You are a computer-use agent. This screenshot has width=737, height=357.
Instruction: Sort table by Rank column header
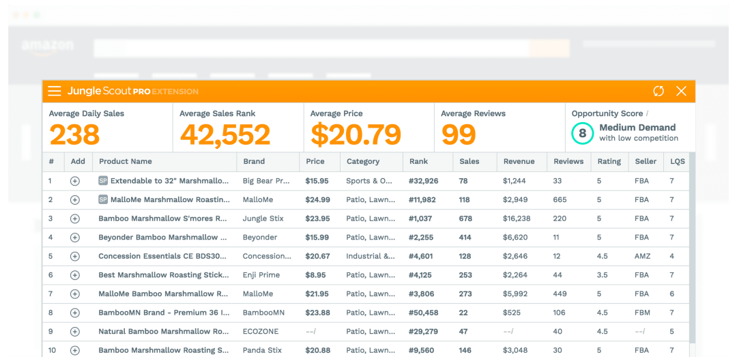(418, 162)
